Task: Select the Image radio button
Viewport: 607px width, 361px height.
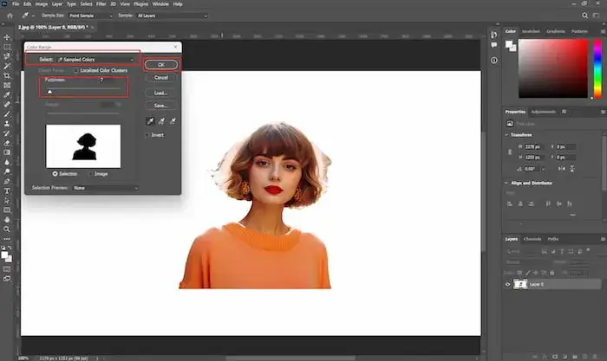Action: click(90, 173)
